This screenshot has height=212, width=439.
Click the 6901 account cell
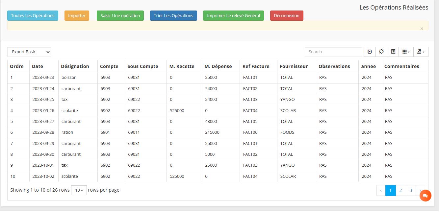(111, 132)
